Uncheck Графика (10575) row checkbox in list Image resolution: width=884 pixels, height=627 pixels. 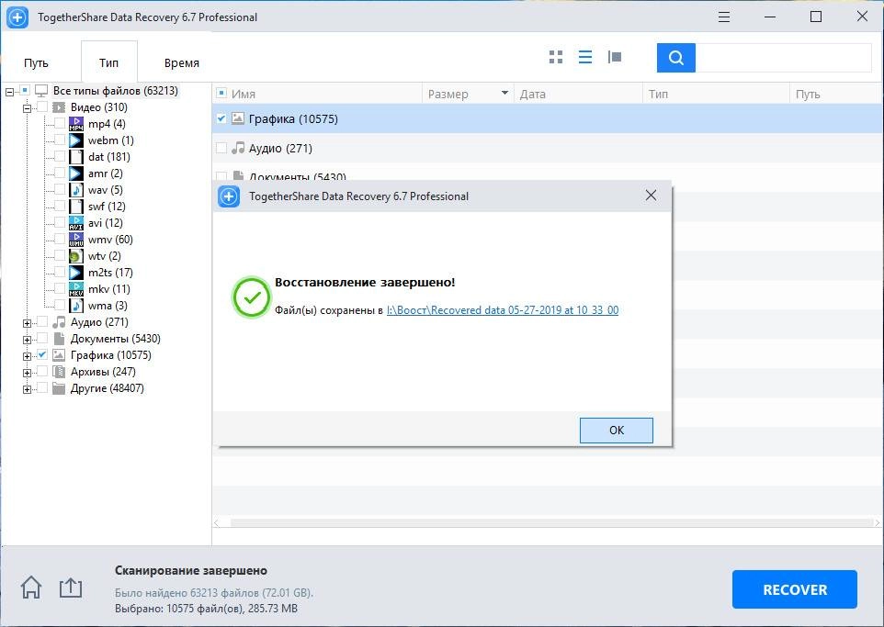coord(221,118)
